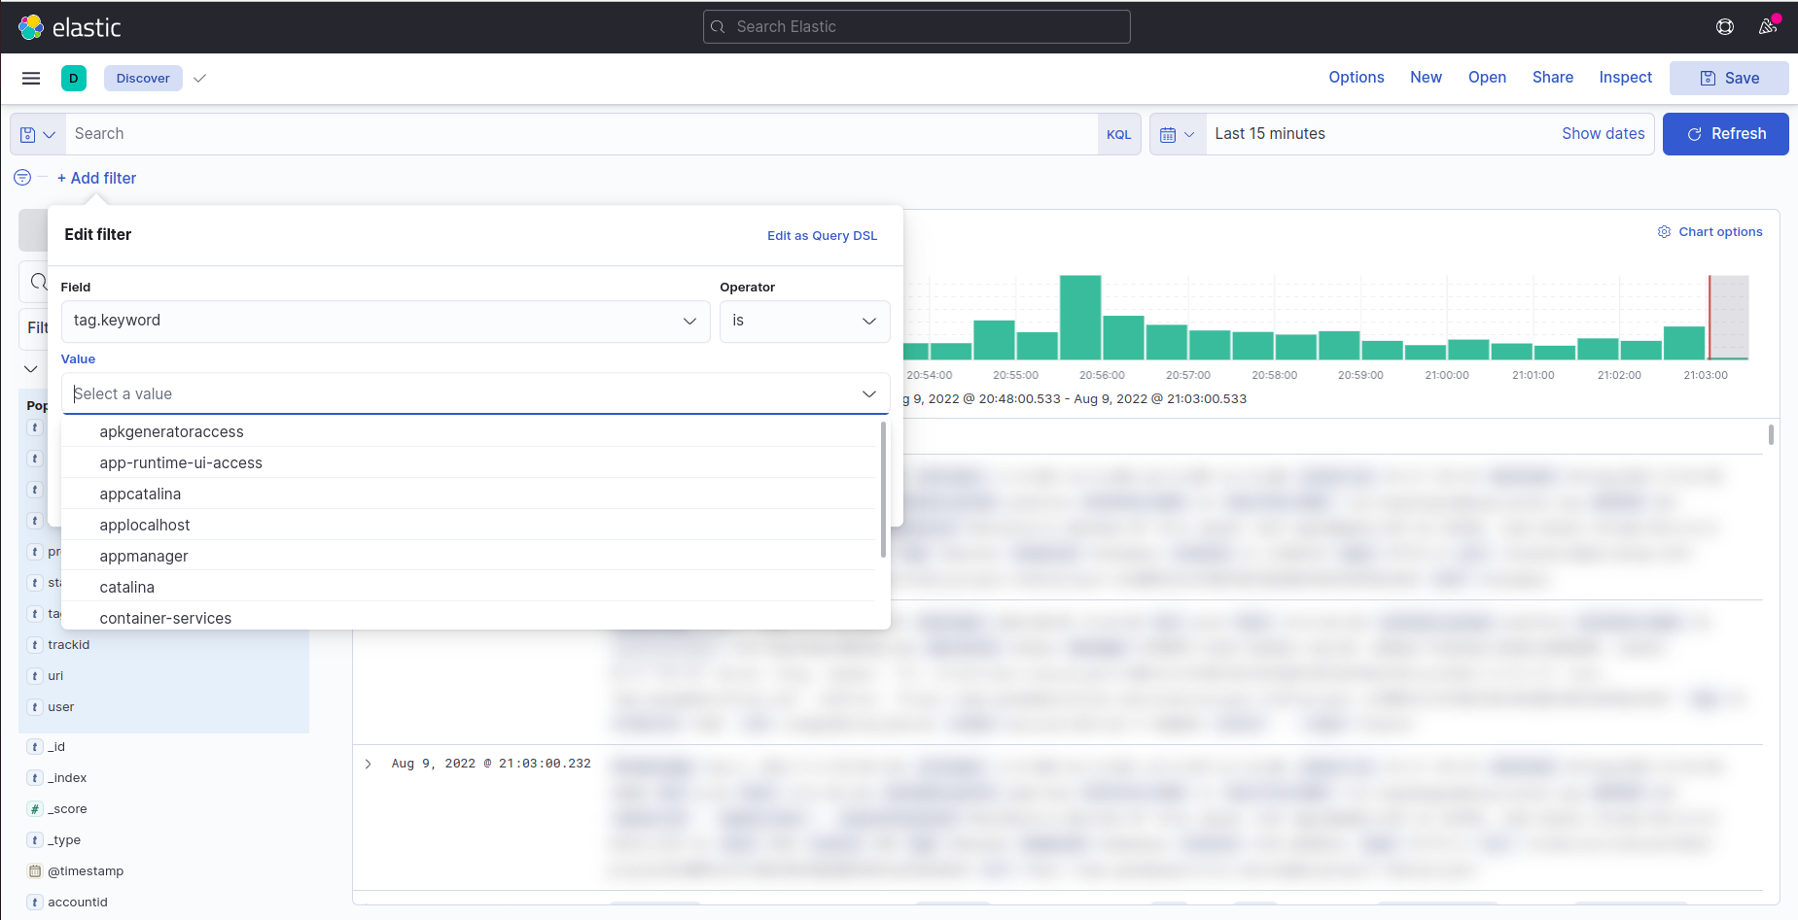The height and width of the screenshot is (920, 1798).
Task: Click the Elastic logo icon
Action: point(31,27)
